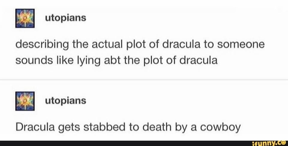
Task: Click the line starting with "describing the actual plot"
Action: point(140,45)
